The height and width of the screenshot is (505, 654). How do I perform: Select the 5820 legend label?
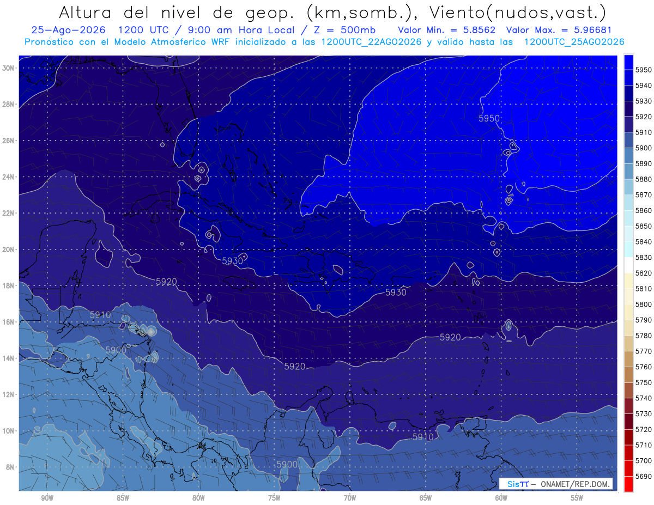pos(644,273)
